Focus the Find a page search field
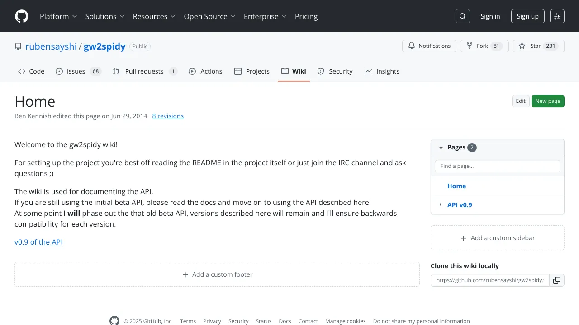579x325 pixels. (x=498, y=166)
